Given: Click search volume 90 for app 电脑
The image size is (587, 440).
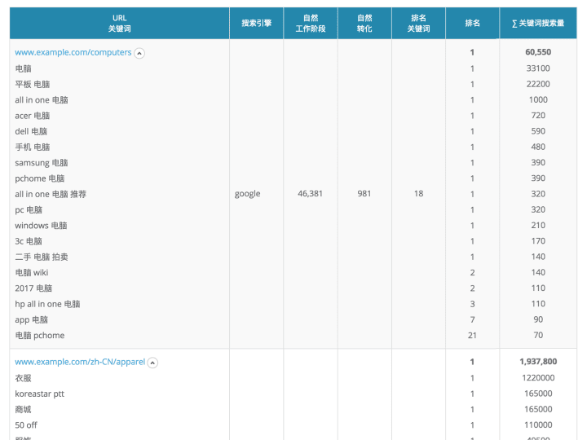Looking at the screenshot, I should tap(538, 319).
